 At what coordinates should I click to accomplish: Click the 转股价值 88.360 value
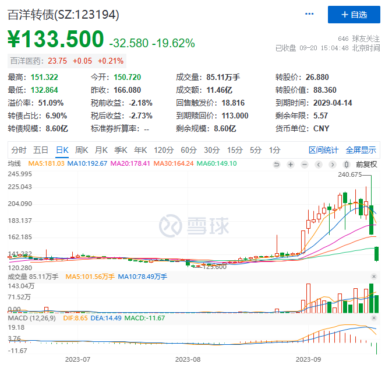324,90
